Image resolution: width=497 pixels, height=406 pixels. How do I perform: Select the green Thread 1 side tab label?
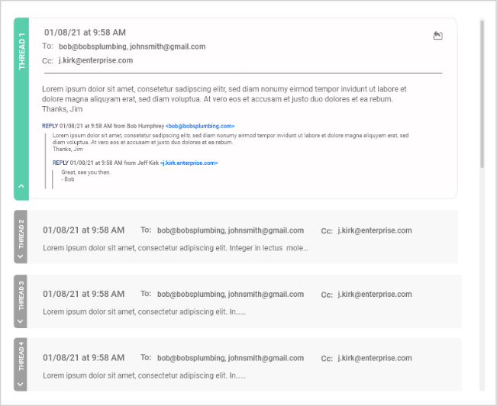point(21,52)
